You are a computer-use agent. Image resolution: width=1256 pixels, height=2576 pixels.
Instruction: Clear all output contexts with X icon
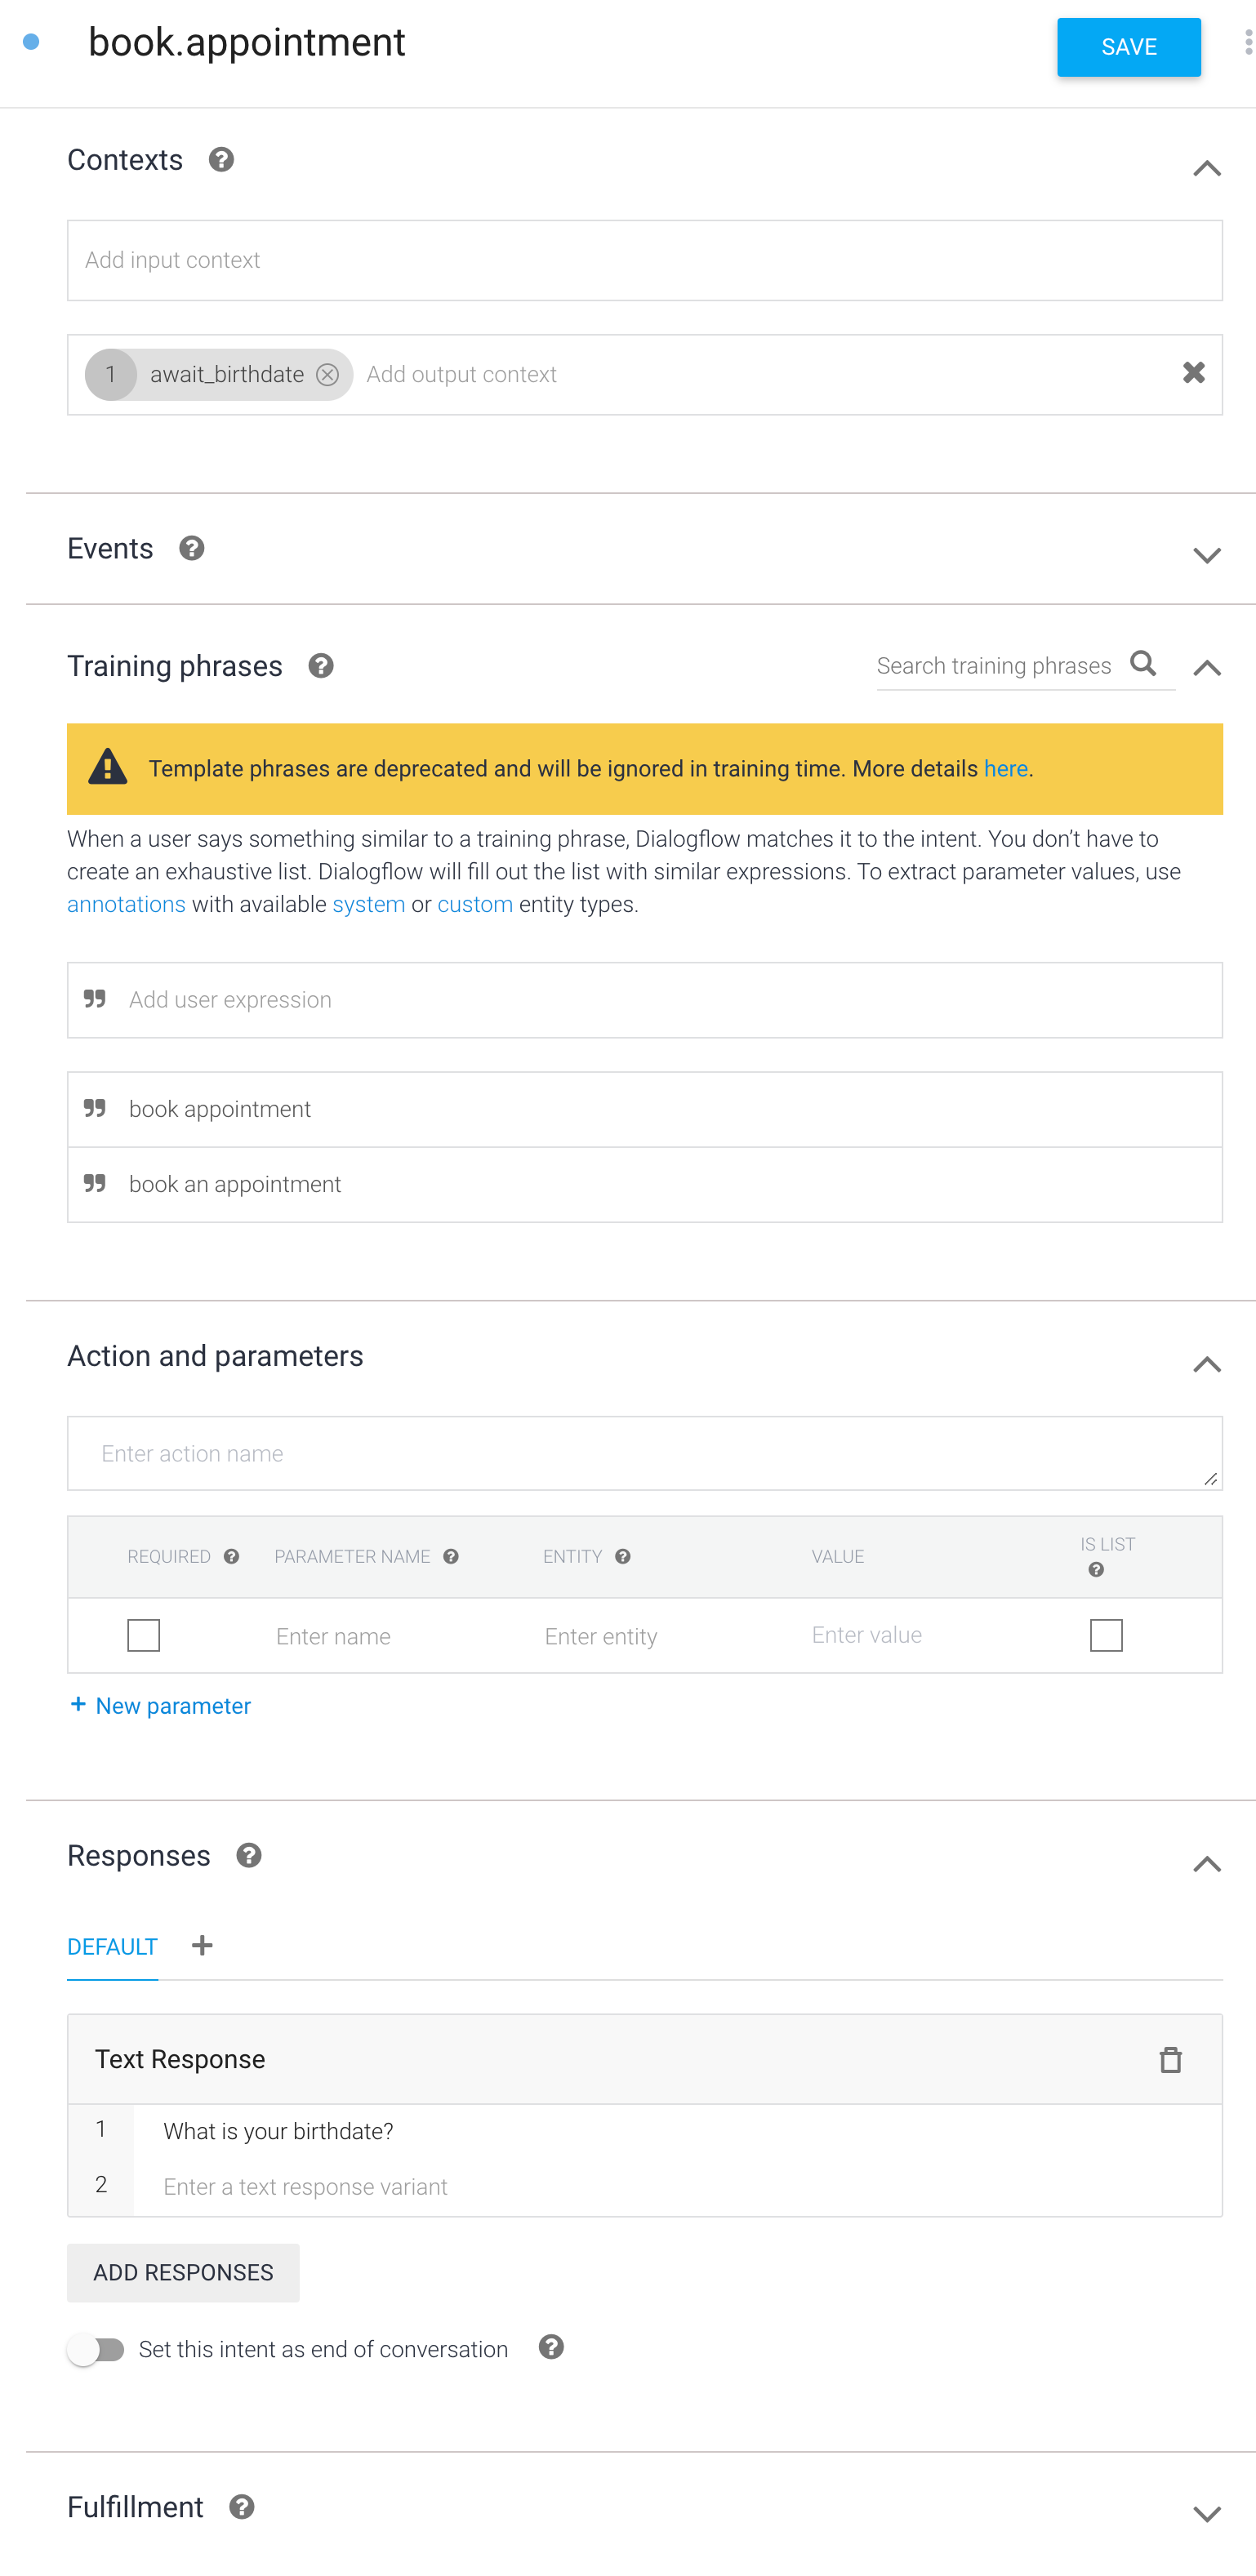tap(1193, 373)
